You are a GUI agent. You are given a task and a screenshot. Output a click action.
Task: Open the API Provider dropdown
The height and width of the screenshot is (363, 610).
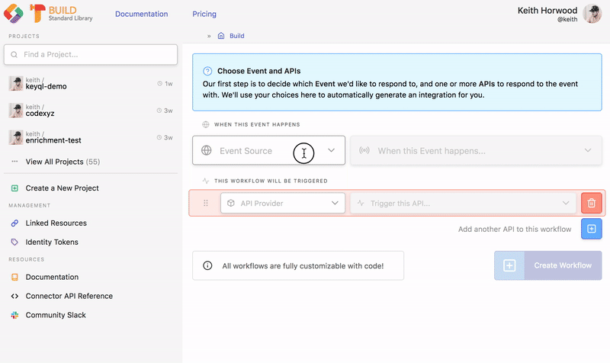[x=283, y=203]
